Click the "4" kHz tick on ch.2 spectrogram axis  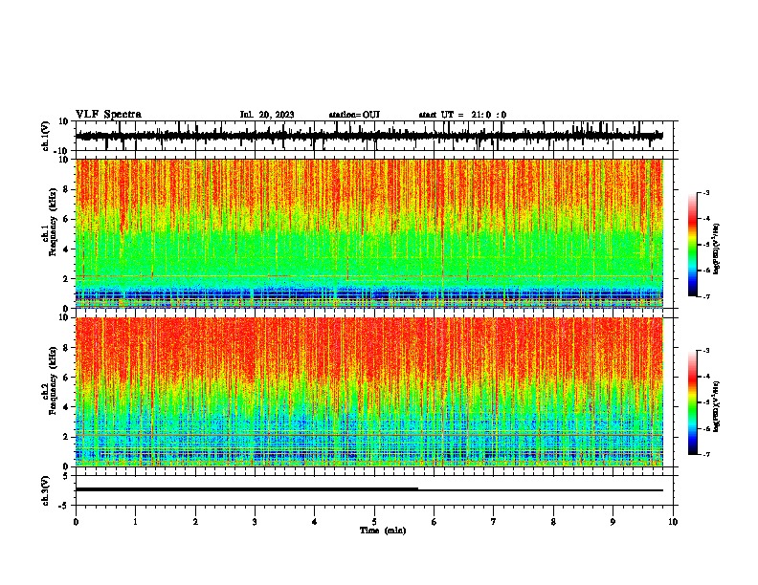67,407
